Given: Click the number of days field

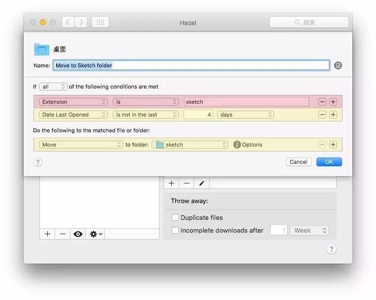Looking at the screenshot, I should coord(198,115).
